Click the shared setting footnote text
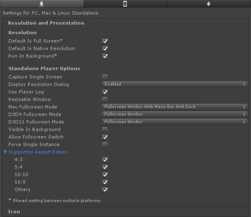251x217 pixels. (x=55, y=200)
